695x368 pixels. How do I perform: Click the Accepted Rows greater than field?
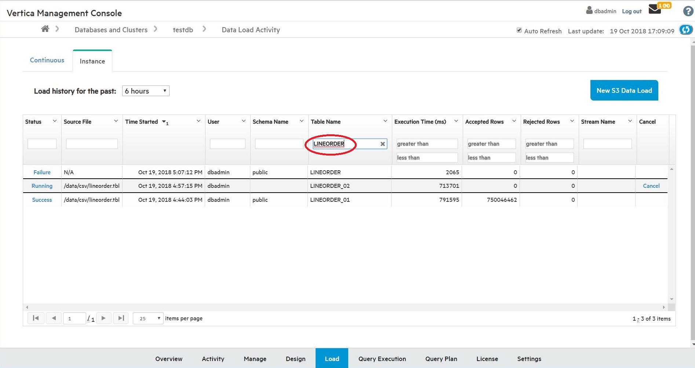(x=491, y=144)
